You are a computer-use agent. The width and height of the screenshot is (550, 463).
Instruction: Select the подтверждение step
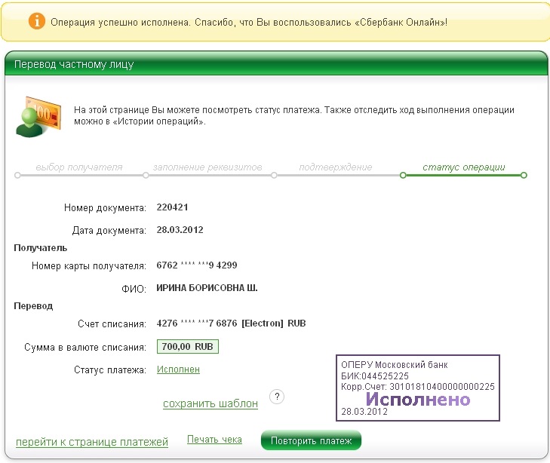tap(335, 167)
